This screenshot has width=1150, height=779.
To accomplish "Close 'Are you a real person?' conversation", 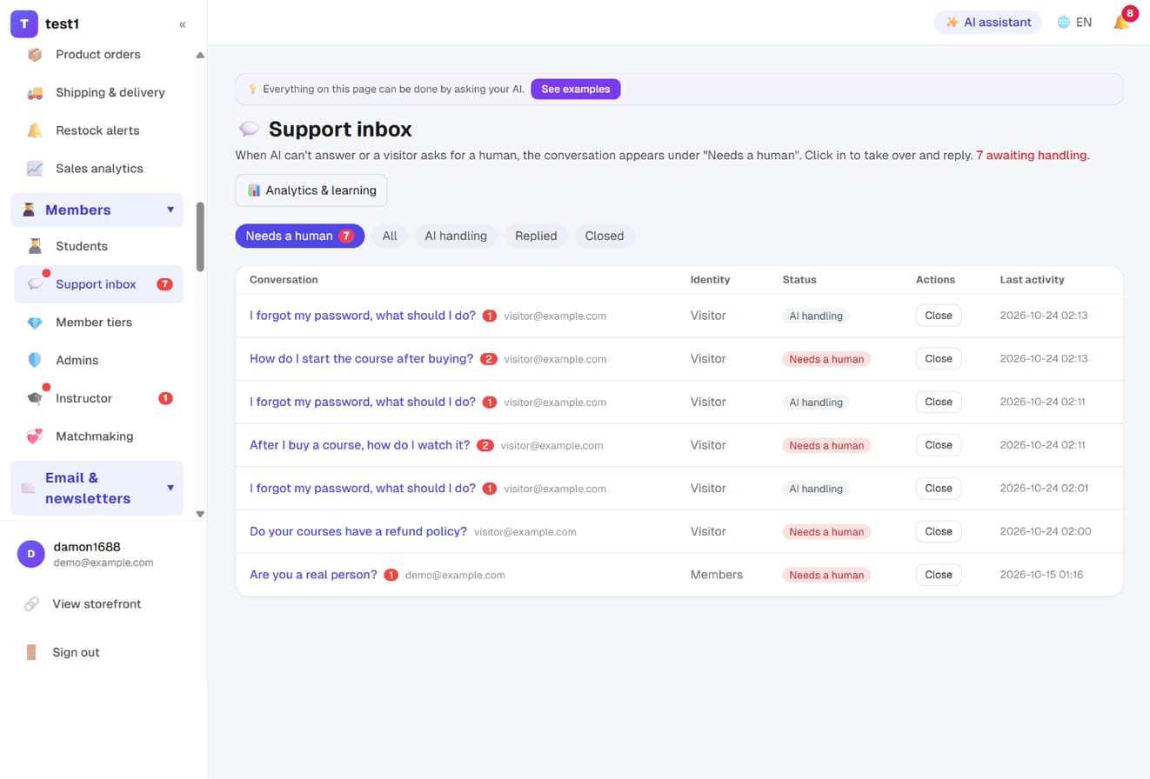I will pos(939,575).
